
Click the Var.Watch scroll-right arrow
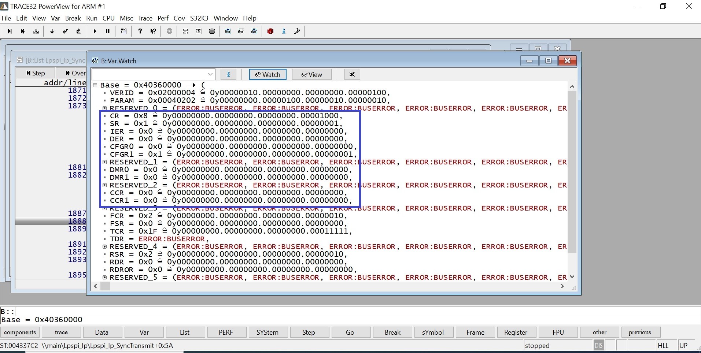pyautogui.click(x=562, y=286)
